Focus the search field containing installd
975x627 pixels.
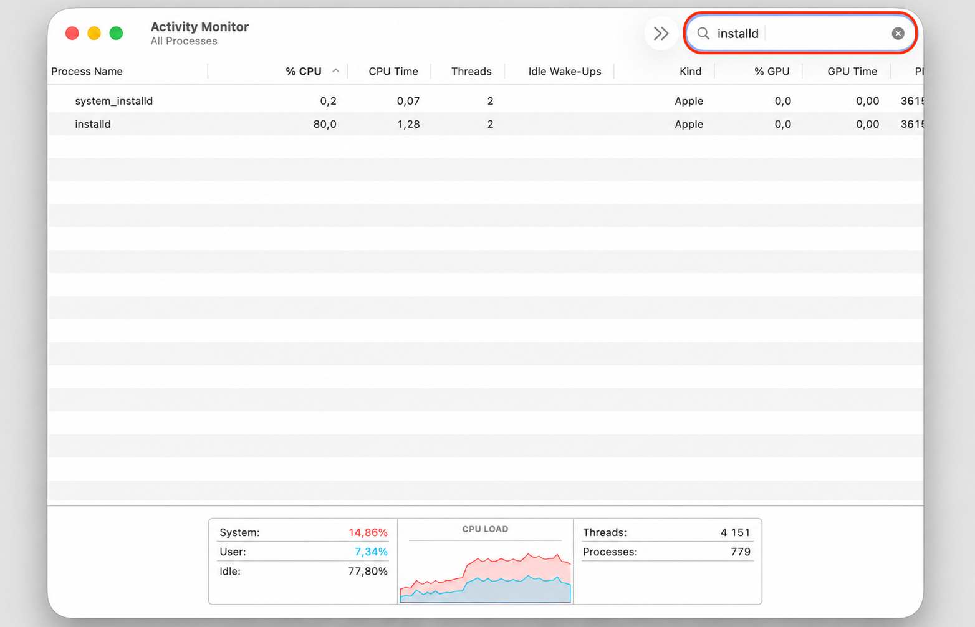(x=800, y=34)
